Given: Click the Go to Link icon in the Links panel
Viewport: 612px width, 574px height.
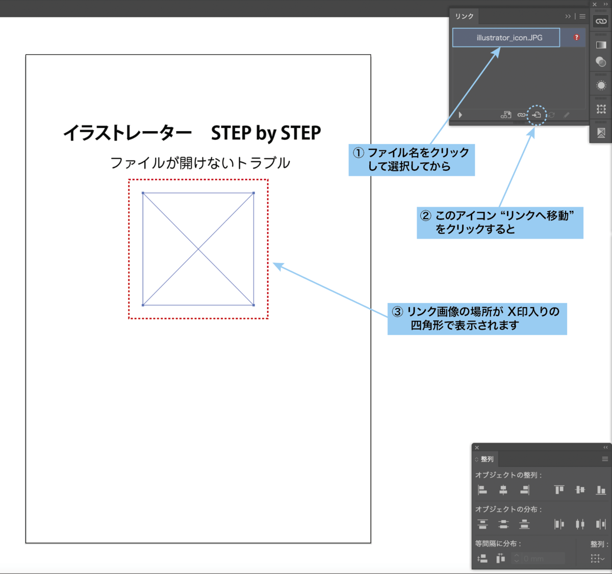Looking at the screenshot, I should [x=536, y=115].
